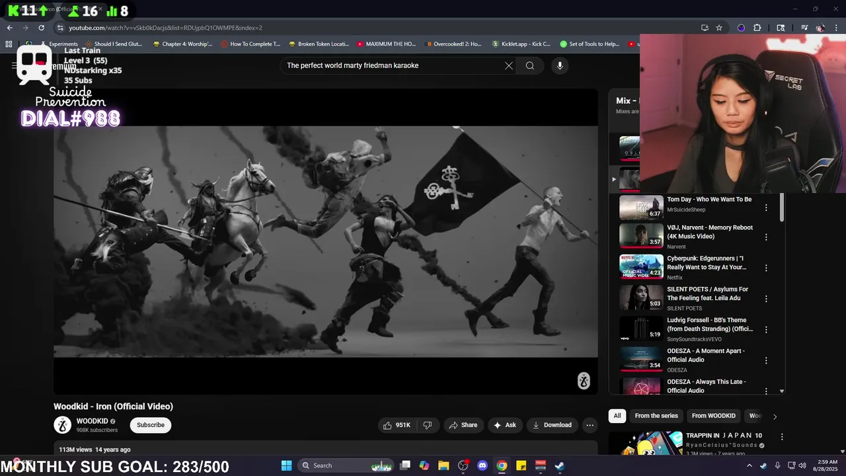The image size is (846, 476).
Task: Open the Set of Tools to Help bookmark
Action: [590, 44]
